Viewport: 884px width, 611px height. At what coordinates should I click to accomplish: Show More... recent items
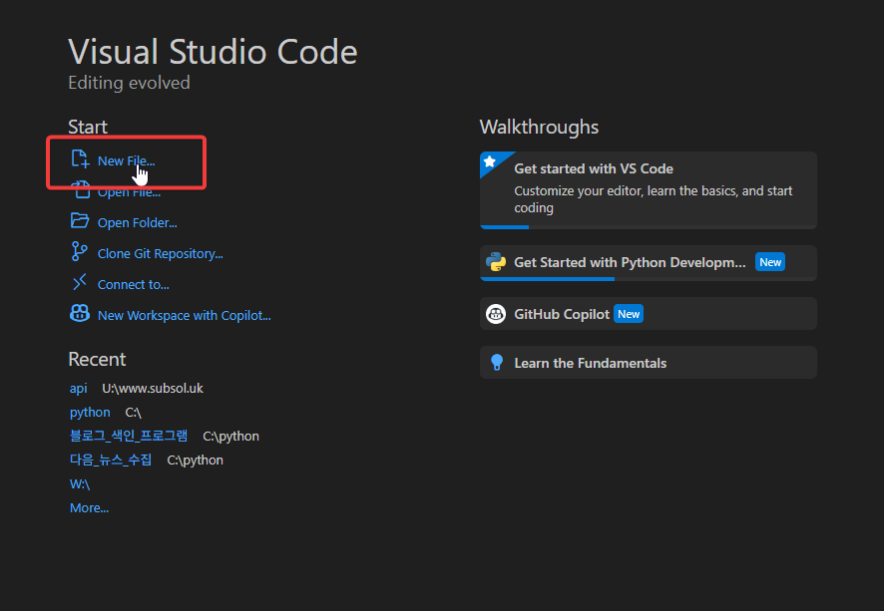[89, 508]
